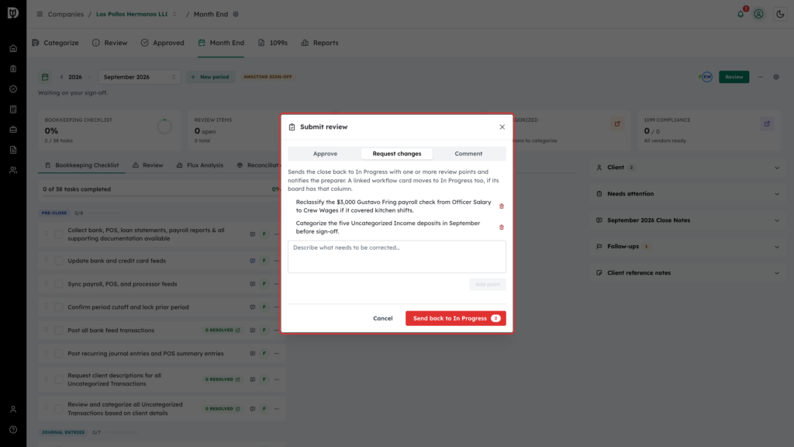Go to the previous year arrow

tap(62, 77)
